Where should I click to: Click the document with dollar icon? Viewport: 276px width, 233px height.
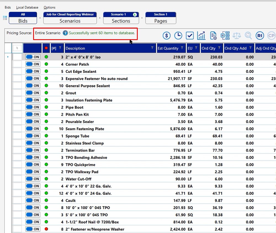coord(213,35)
